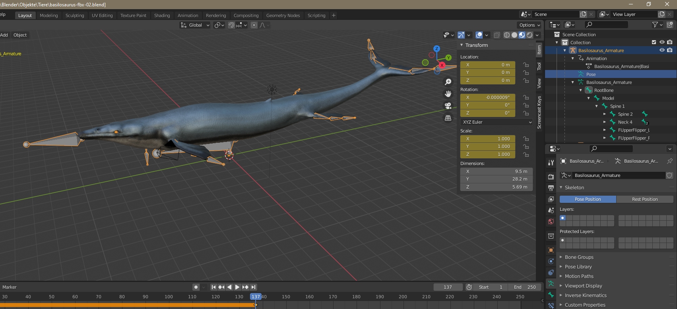This screenshot has width=677, height=309.
Task: Switch to the Sculpting workspace tab
Action: (75, 16)
